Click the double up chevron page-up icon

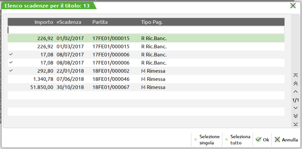click(x=295, y=83)
